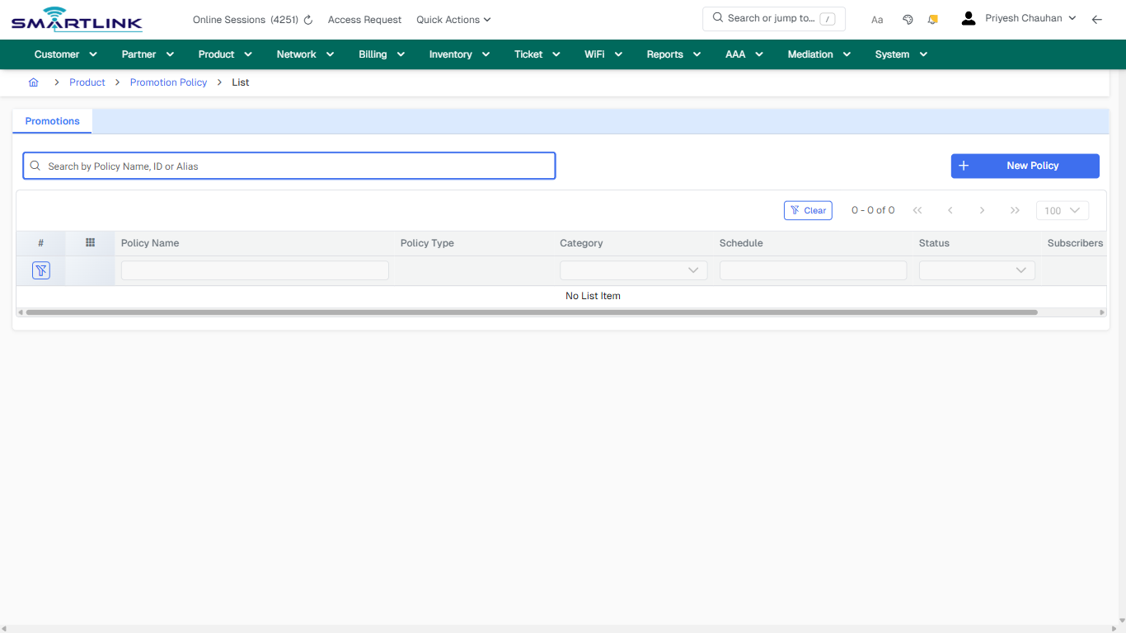
Task: Switch to the Promotions tab
Action: pos(51,121)
